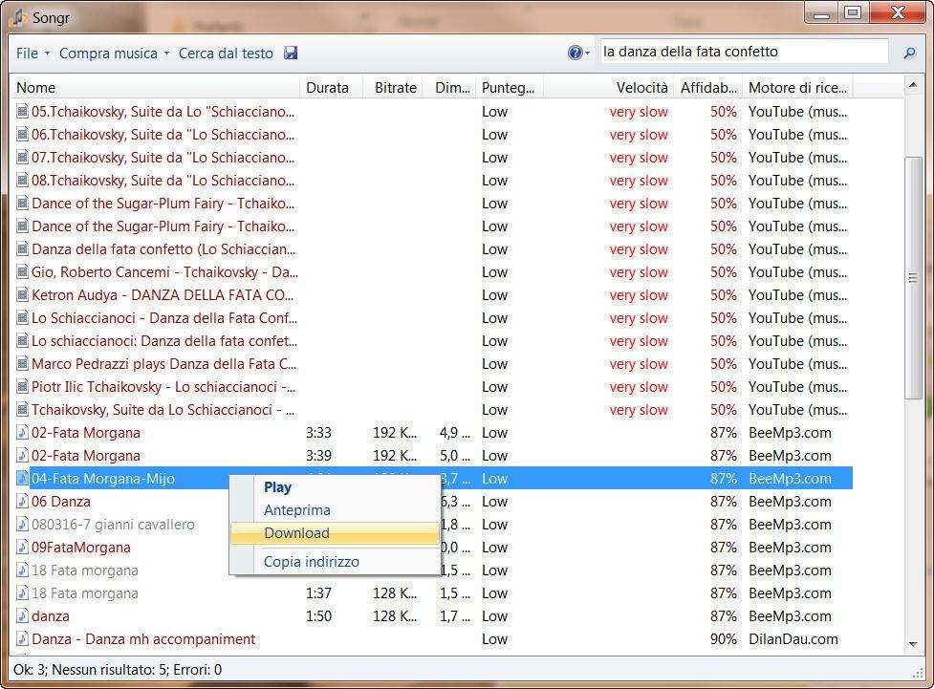This screenshot has height=689, width=934.
Task: Click video icon of Danza della fata confetto row
Action: pyautogui.click(x=22, y=248)
